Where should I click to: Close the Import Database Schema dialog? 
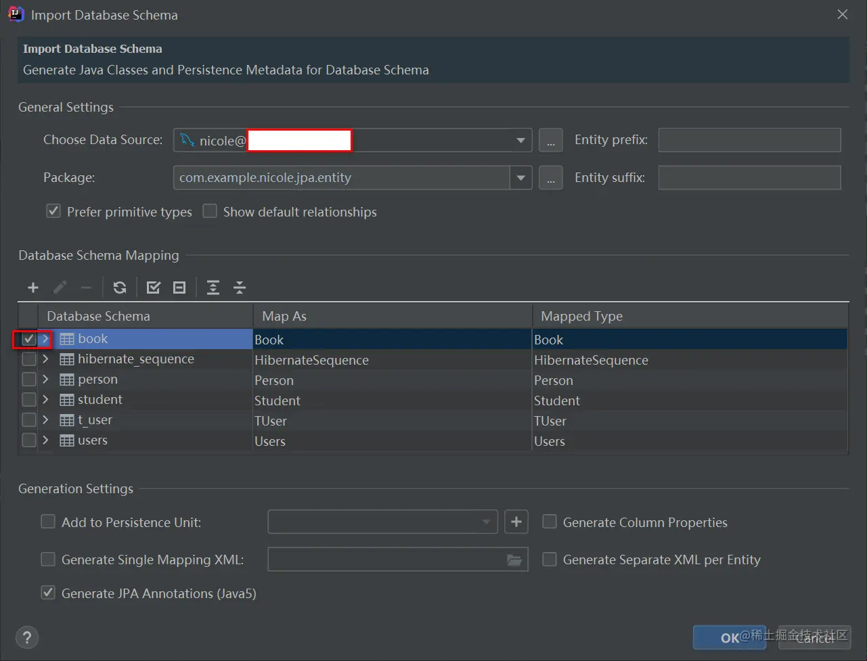843,14
